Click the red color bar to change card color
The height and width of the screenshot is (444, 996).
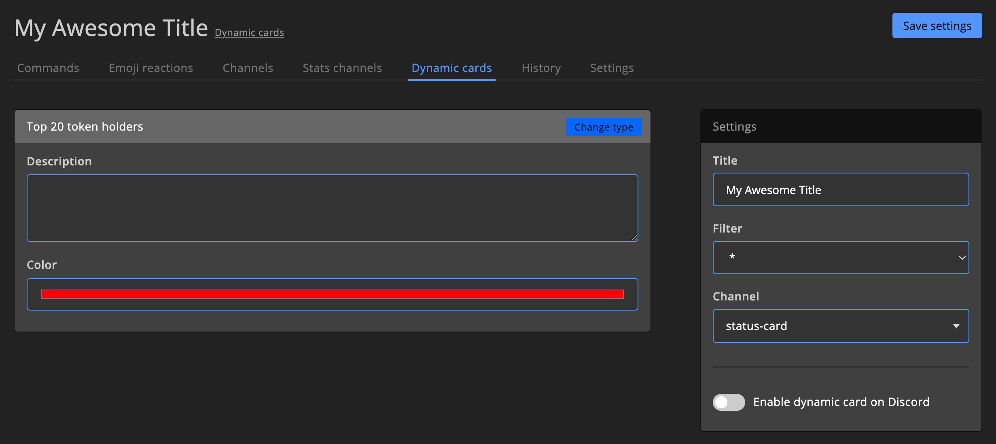(x=332, y=294)
